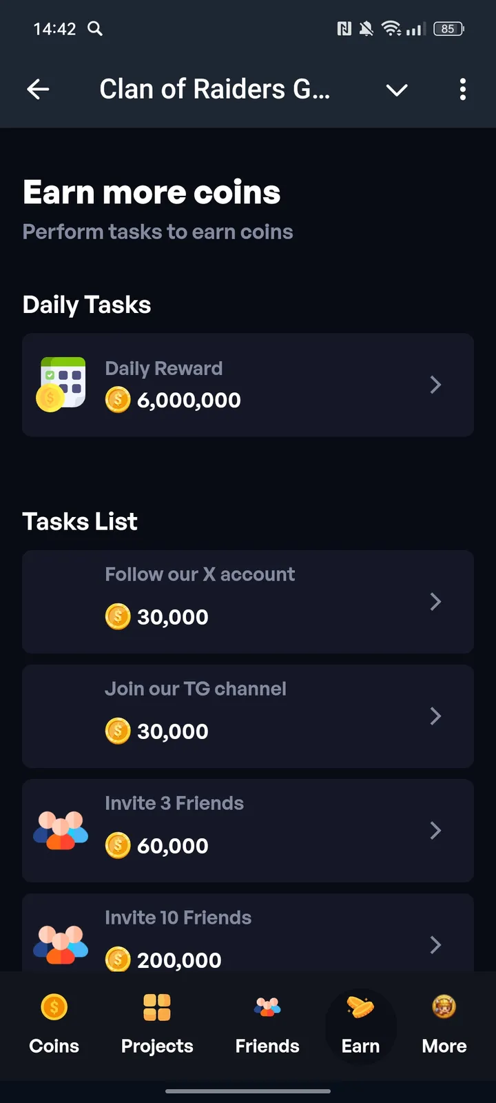Click the Invite 10 Friends people icon
Screen dimensions: 496x1103
[61, 944]
